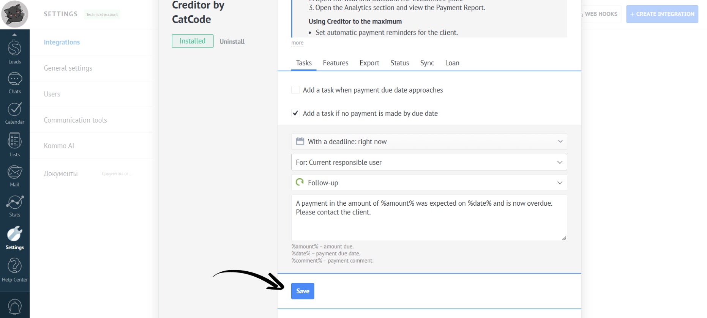
Task: Uncheck task if no payment made by due date
Action: 295,113
